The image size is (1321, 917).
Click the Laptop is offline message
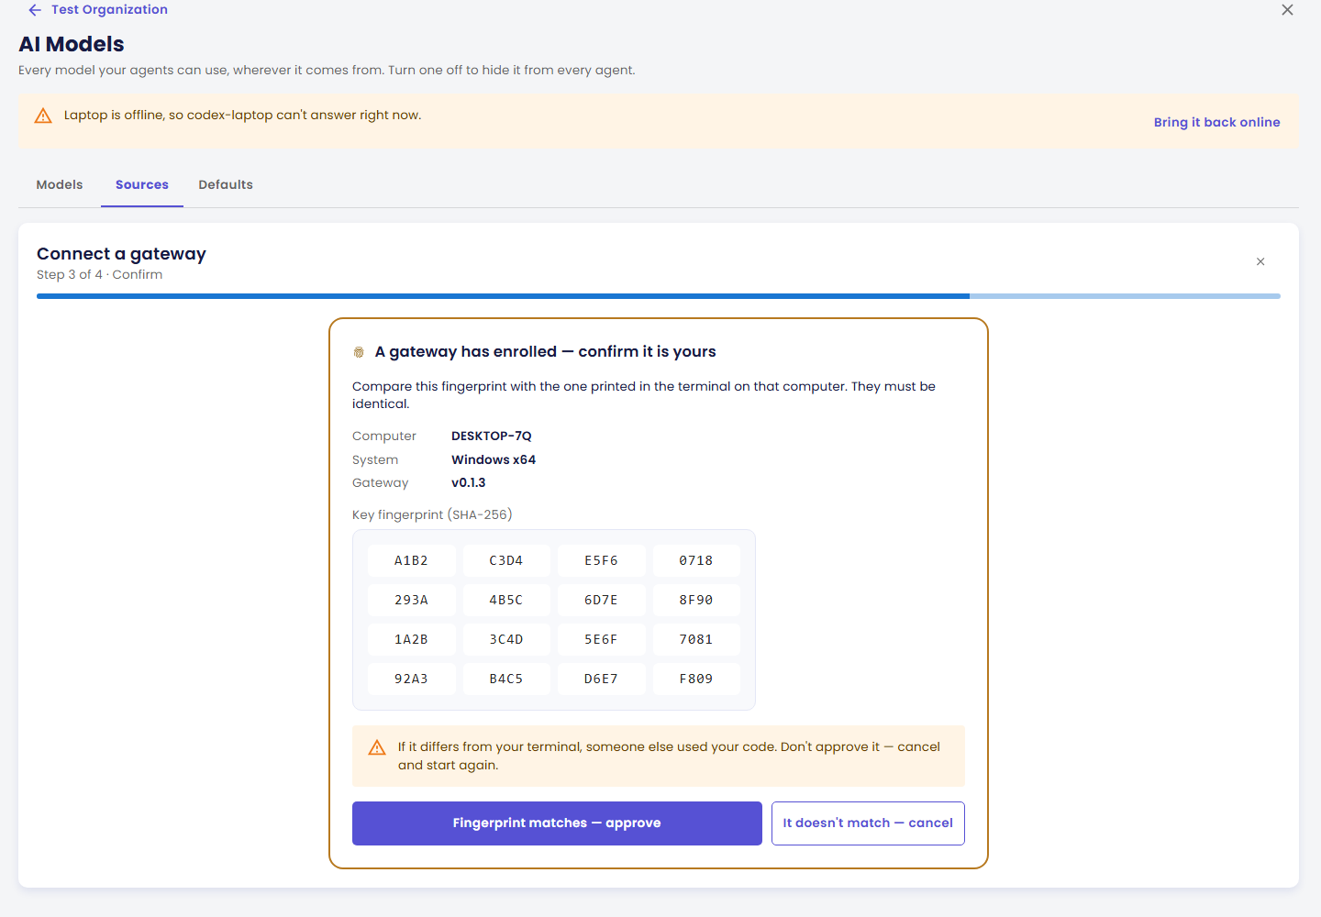[242, 116]
